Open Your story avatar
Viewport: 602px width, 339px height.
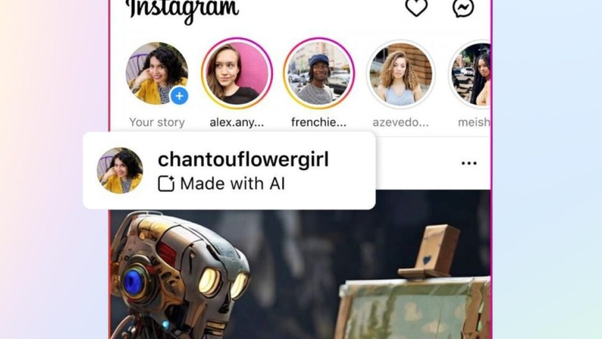coord(157,73)
